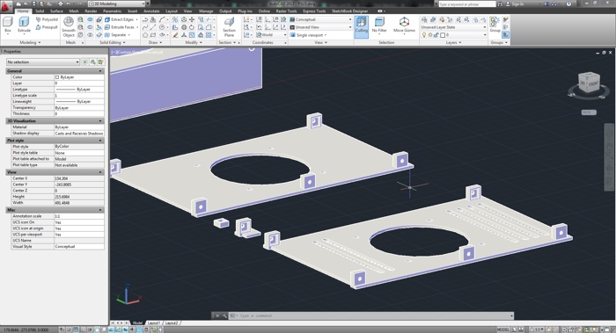The width and height of the screenshot is (616, 333).
Task: Activate the Extrude tool
Action: click(24, 25)
